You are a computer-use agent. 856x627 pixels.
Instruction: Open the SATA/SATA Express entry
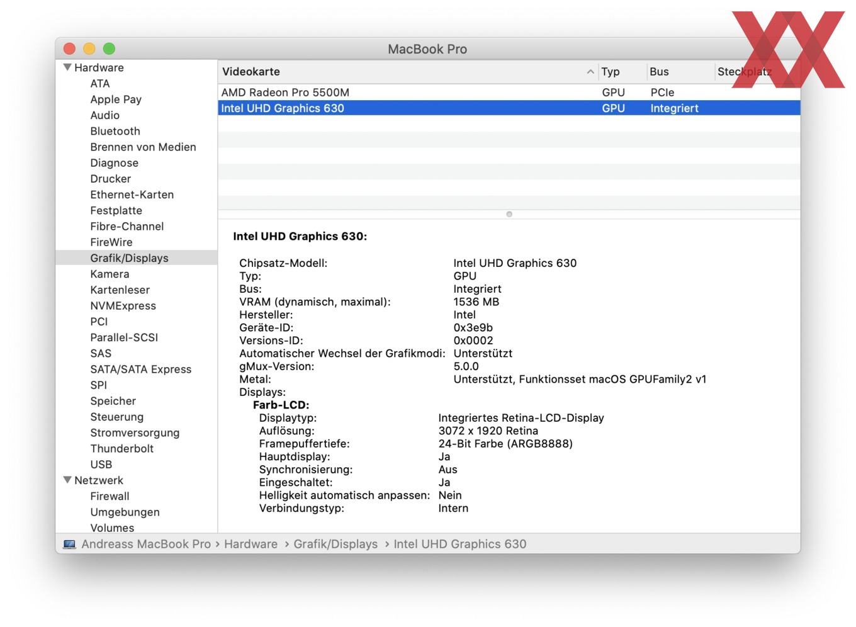pyautogui.click(x=140, y=370)
